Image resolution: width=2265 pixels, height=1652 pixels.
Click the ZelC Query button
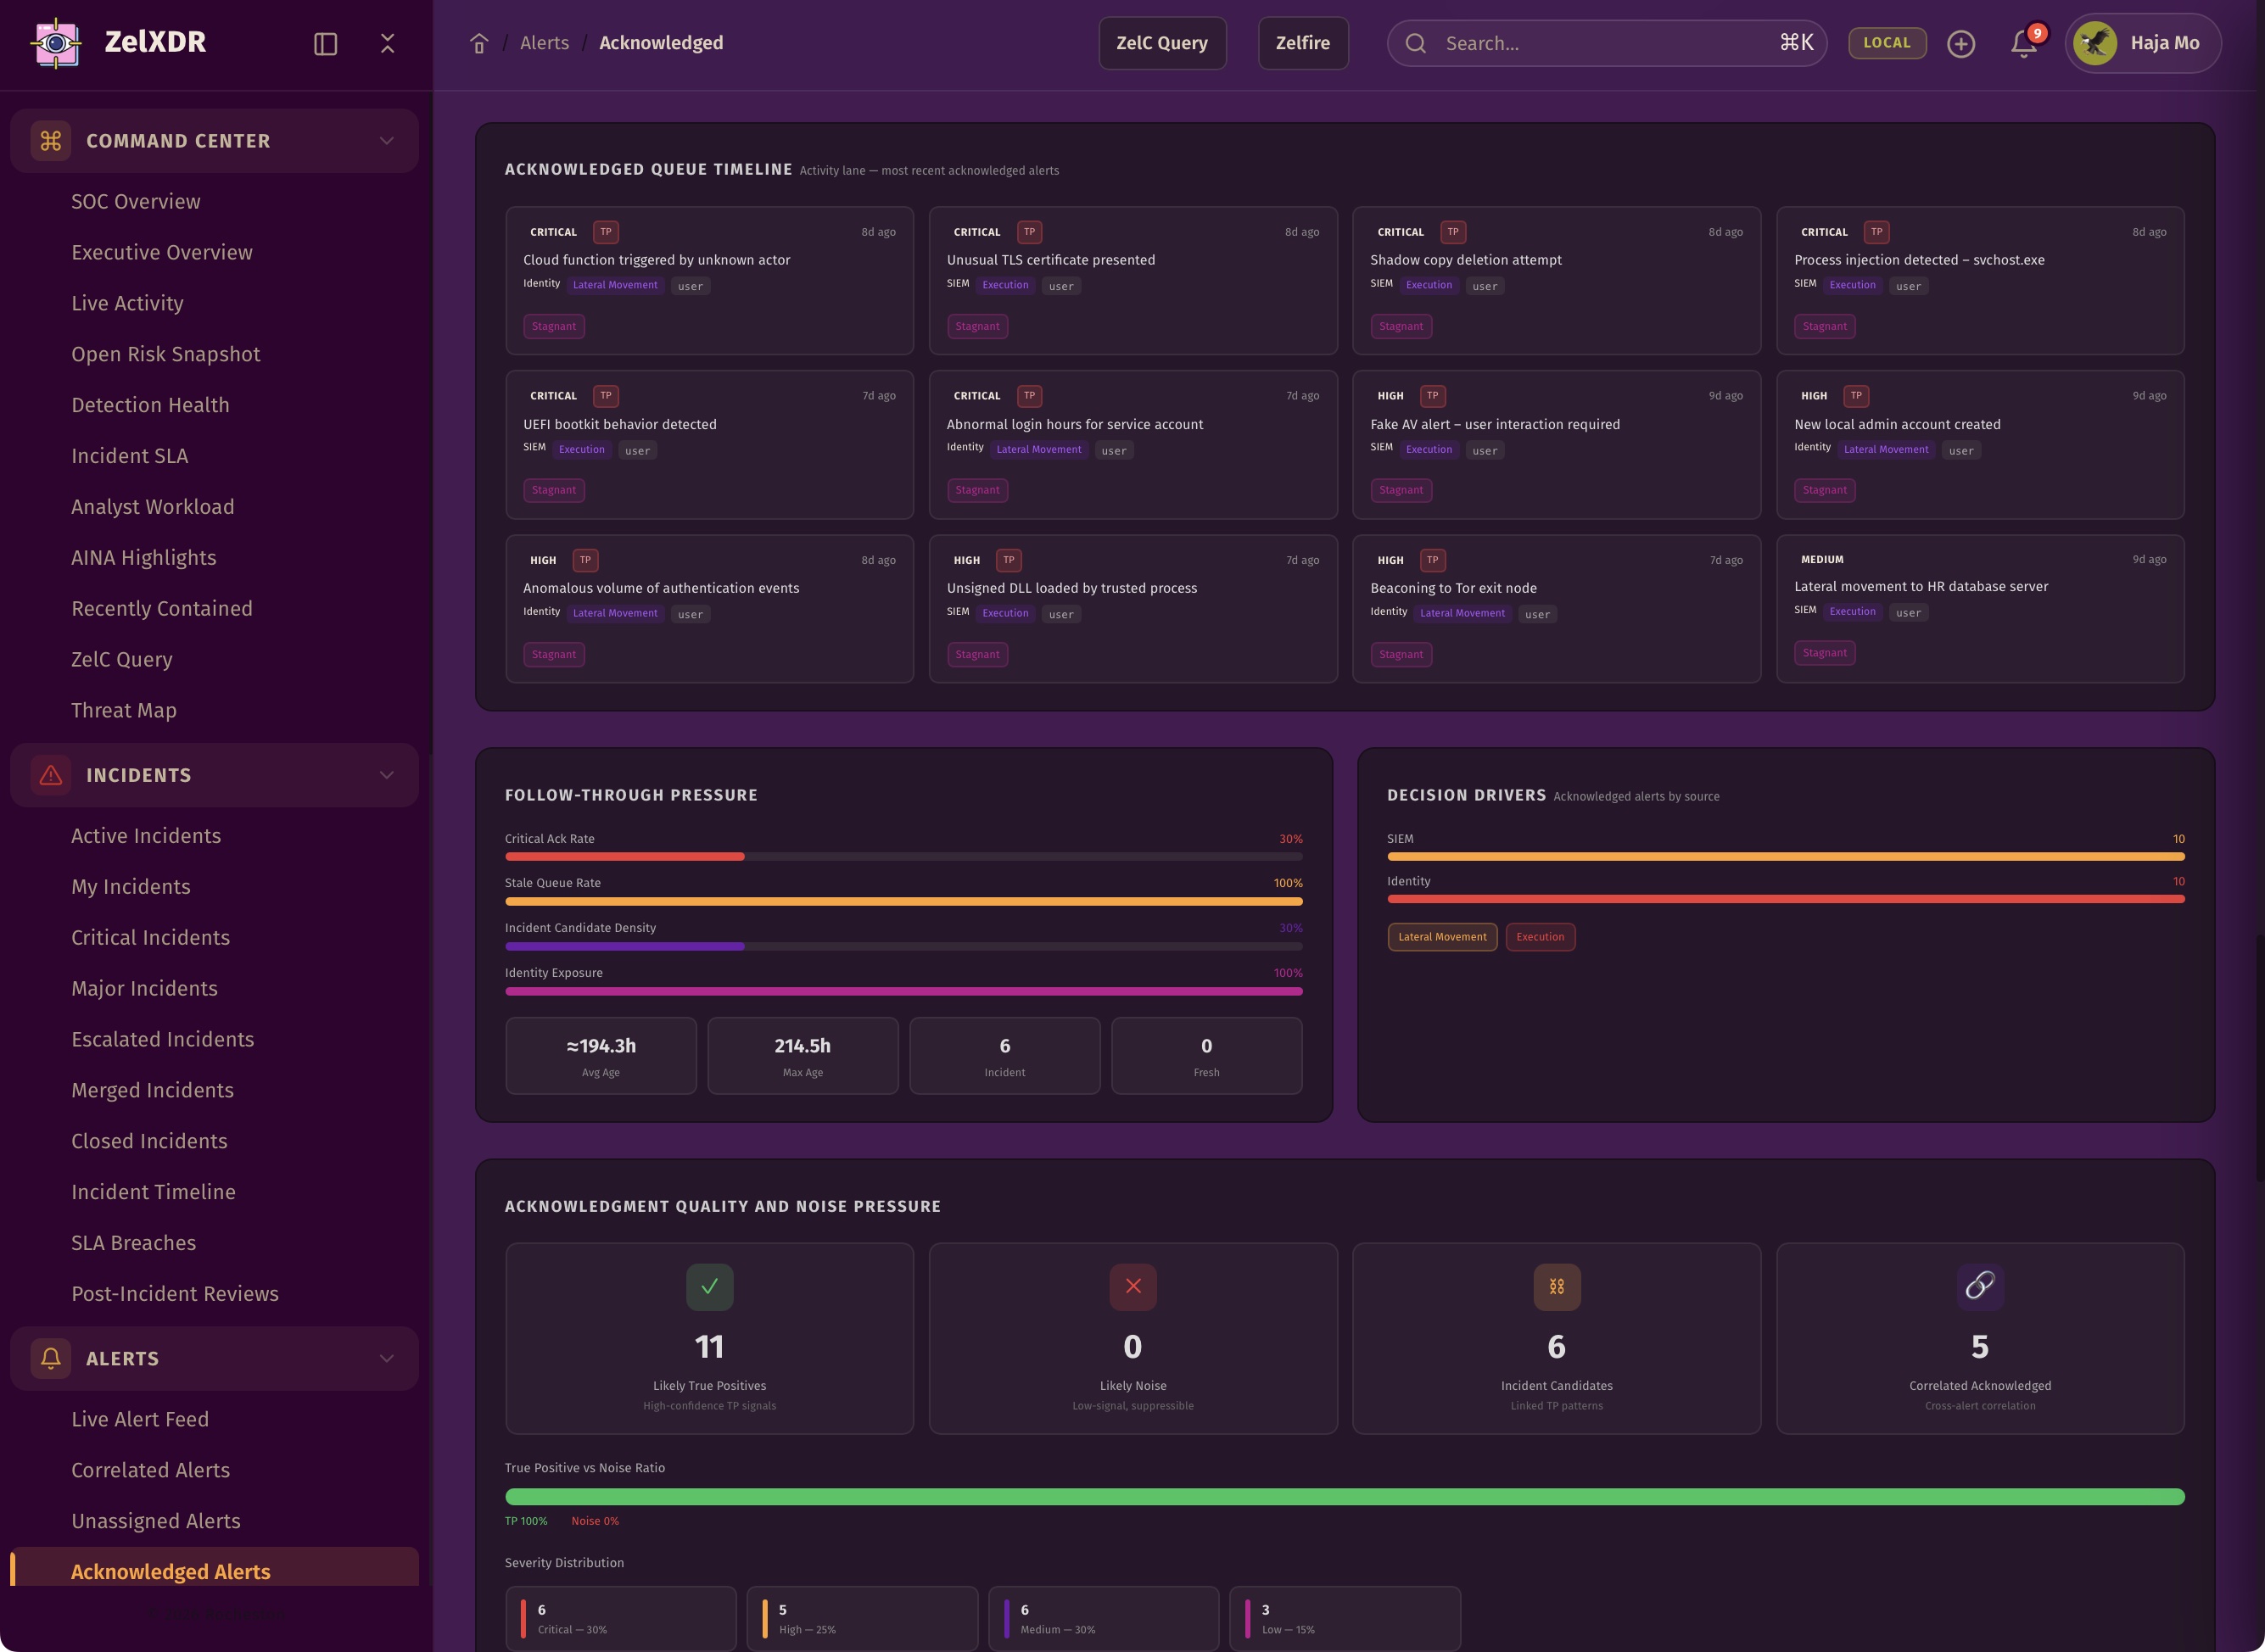[x=1161, y=43]
